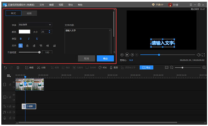Image resolution: width=208 pixels, height=126 pixels.
Task: Click the timeline zoom-out magnifier
Action: click(x=172, y=68)
